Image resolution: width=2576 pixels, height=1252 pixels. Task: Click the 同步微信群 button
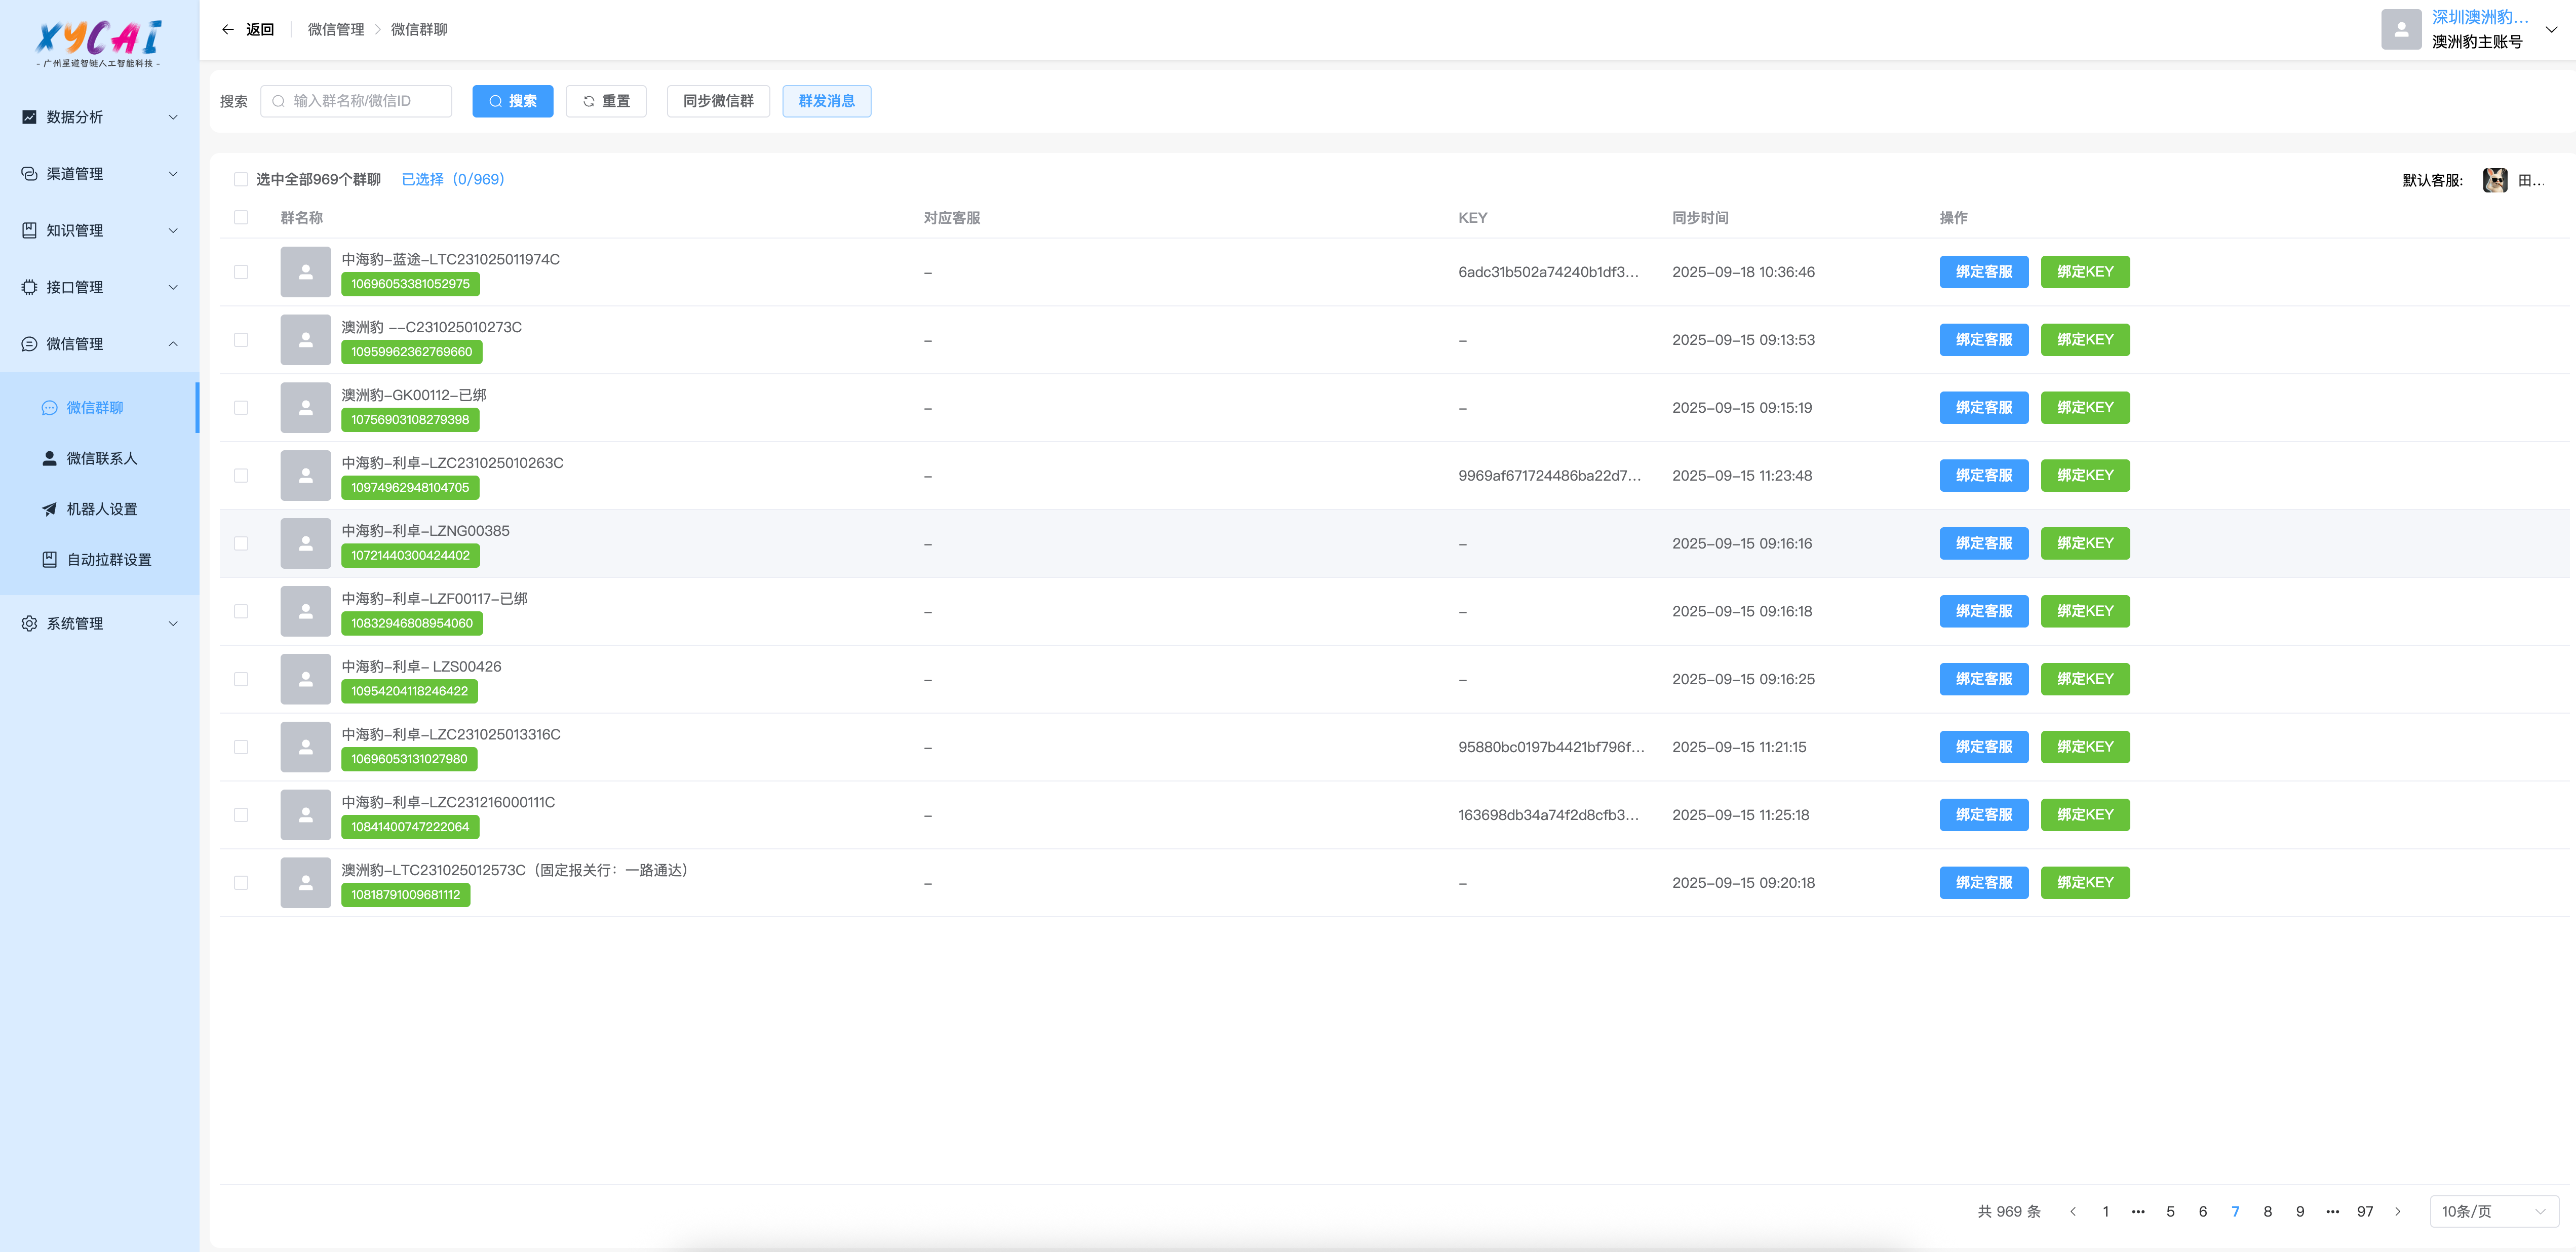click(718, 101)
